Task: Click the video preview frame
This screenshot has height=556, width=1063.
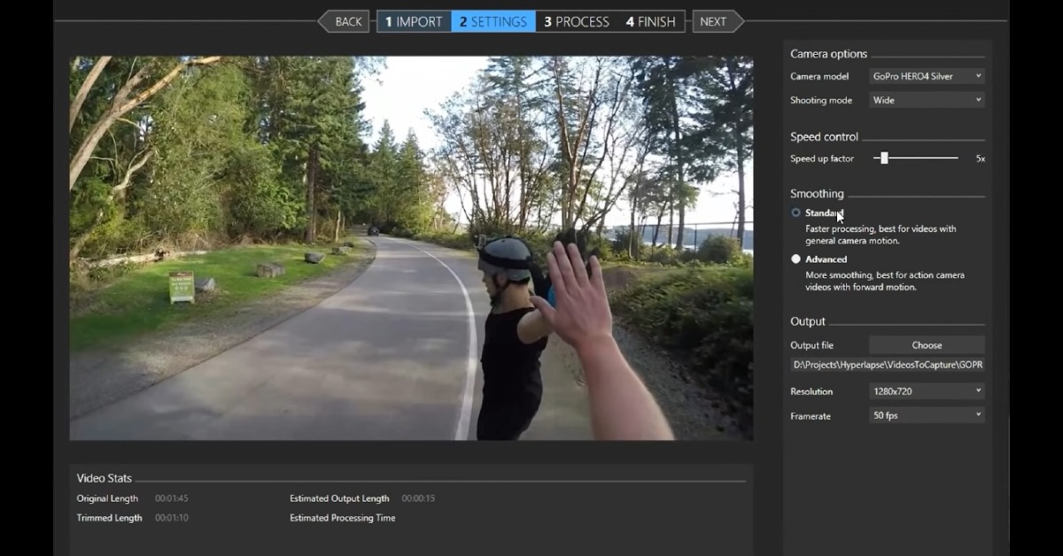Action: click(x=410, y=248)
